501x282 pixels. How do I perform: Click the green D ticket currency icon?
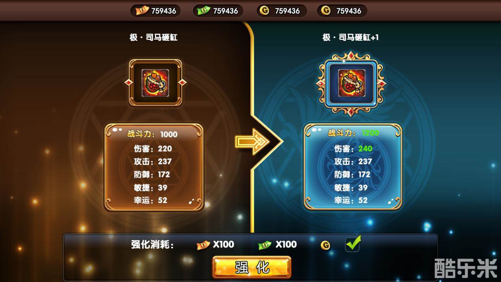pyautogui.click(x=204, y=11)
